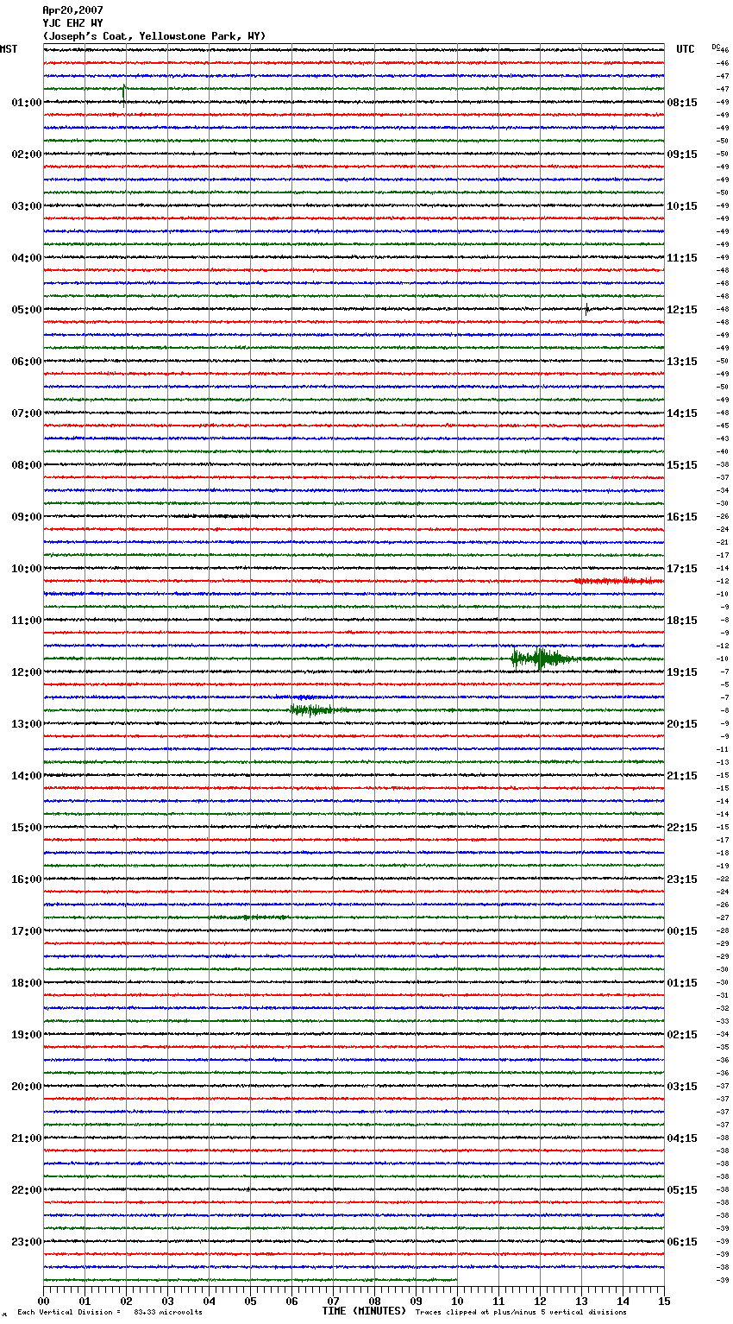Image resolution: width=733 pixels, height=1324 pixels.
Task: Select the '(Joseph's Coat, Yellowstone Park, WY)' title
Action: coord(154,36)
